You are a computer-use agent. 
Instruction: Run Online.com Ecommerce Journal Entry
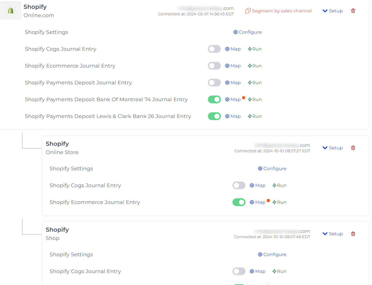coord(255,66)
